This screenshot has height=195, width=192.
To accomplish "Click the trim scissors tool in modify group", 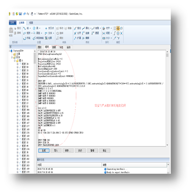I will [75, 28].
